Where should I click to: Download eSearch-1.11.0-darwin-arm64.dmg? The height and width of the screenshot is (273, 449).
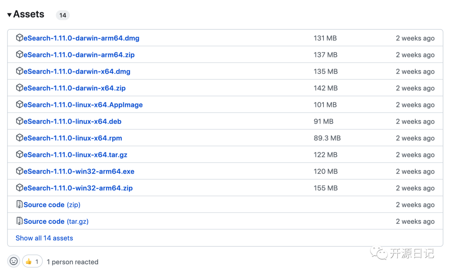81,38
